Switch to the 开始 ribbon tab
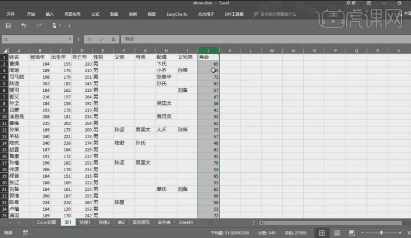411x238 pixels. 30,14
